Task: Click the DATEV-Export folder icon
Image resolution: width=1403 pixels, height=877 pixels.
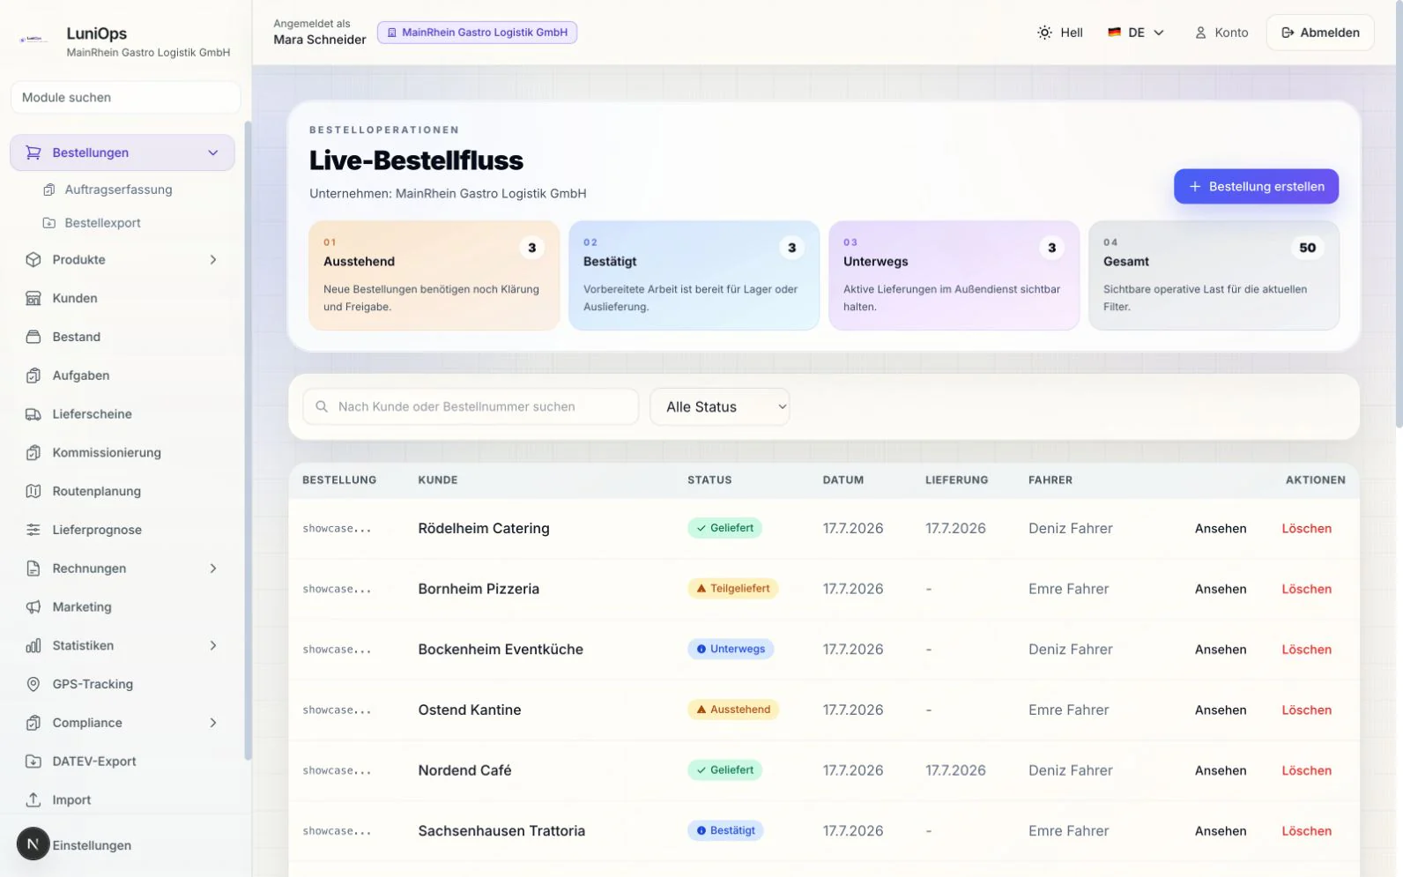Action: tap(33, 762)
